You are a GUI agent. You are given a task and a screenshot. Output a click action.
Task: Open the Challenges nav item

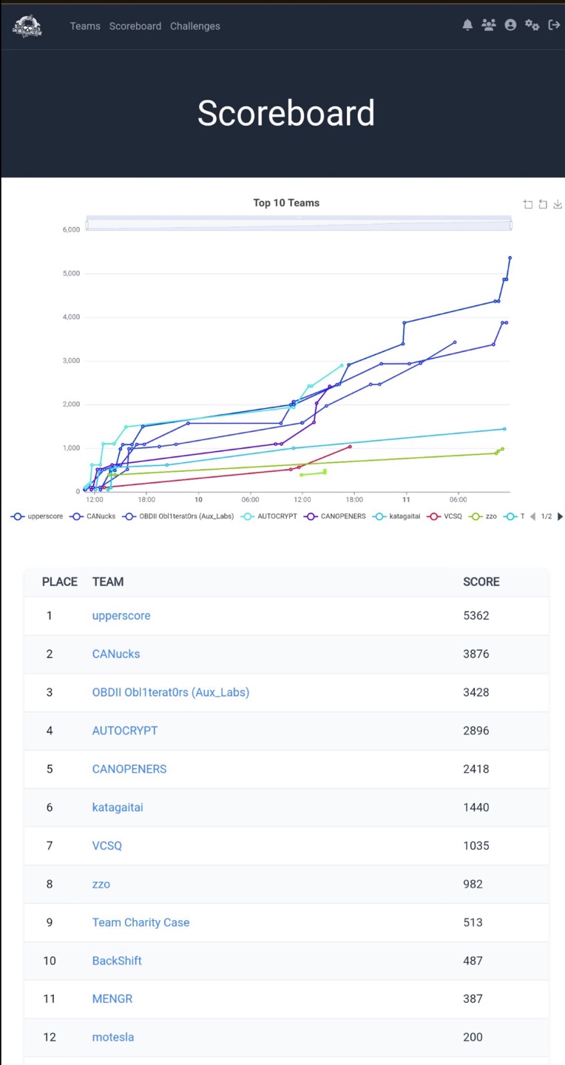tap(195, 26)
